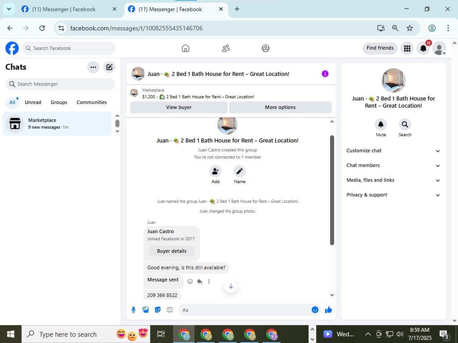React to message with emoji icon
The height and width of the screenshot is (343, 458).
190,281
